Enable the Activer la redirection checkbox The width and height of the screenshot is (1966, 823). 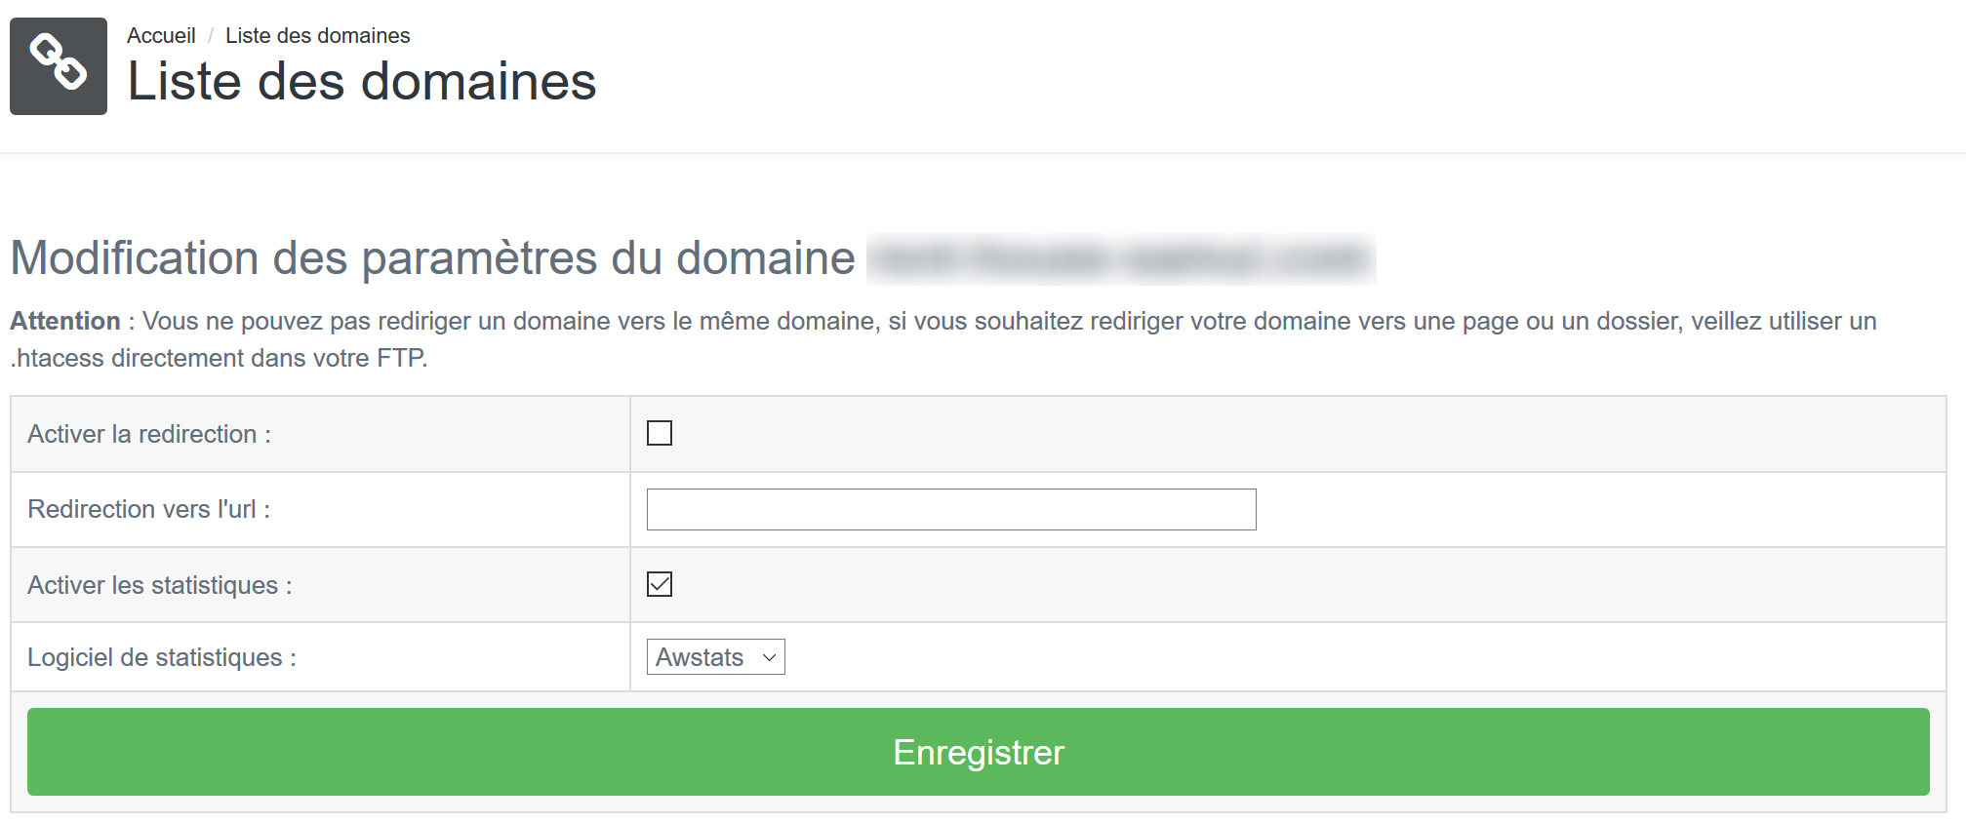[660, 433]
